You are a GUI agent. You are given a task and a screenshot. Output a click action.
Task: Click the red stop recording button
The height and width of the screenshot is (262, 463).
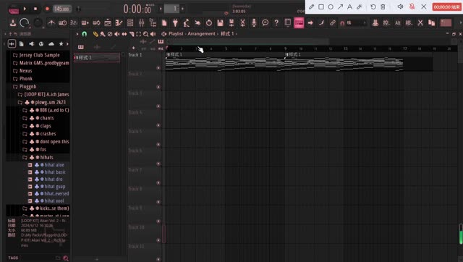click(446, 7)
